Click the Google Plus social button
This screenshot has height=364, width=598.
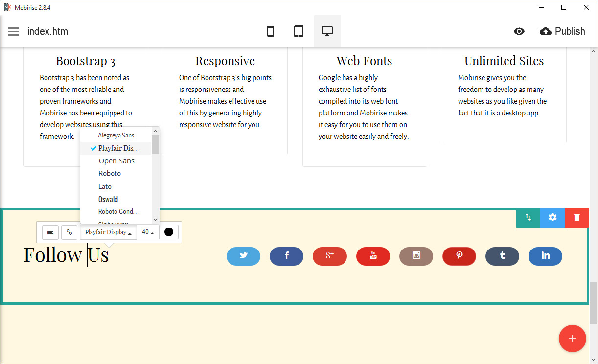(x=330, y=256)
